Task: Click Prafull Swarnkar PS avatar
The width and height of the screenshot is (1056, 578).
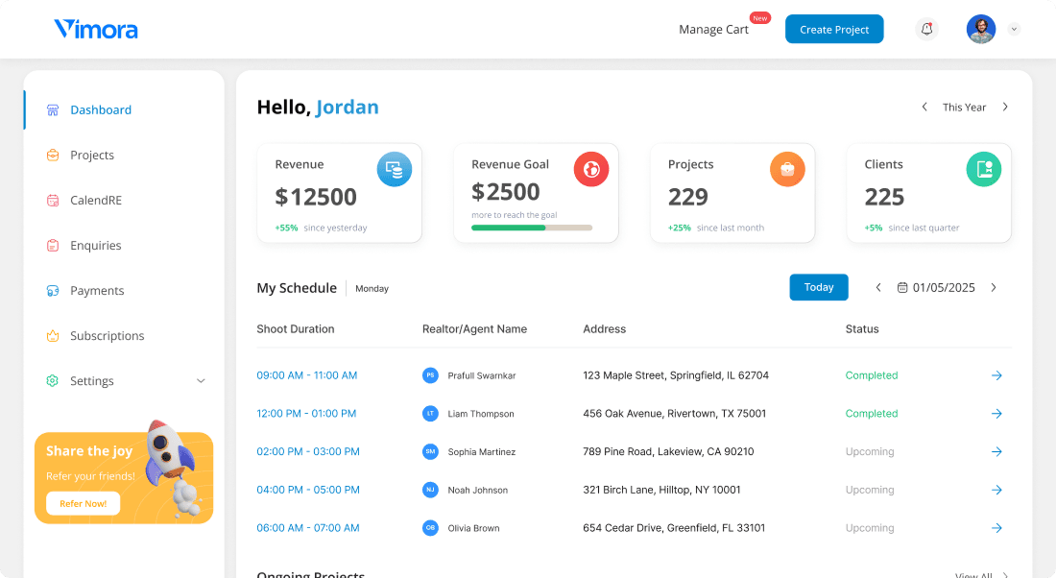Action: pyautogui.click(x=430, y=375)
